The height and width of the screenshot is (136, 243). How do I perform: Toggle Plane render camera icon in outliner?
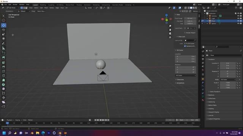[241, 21]
